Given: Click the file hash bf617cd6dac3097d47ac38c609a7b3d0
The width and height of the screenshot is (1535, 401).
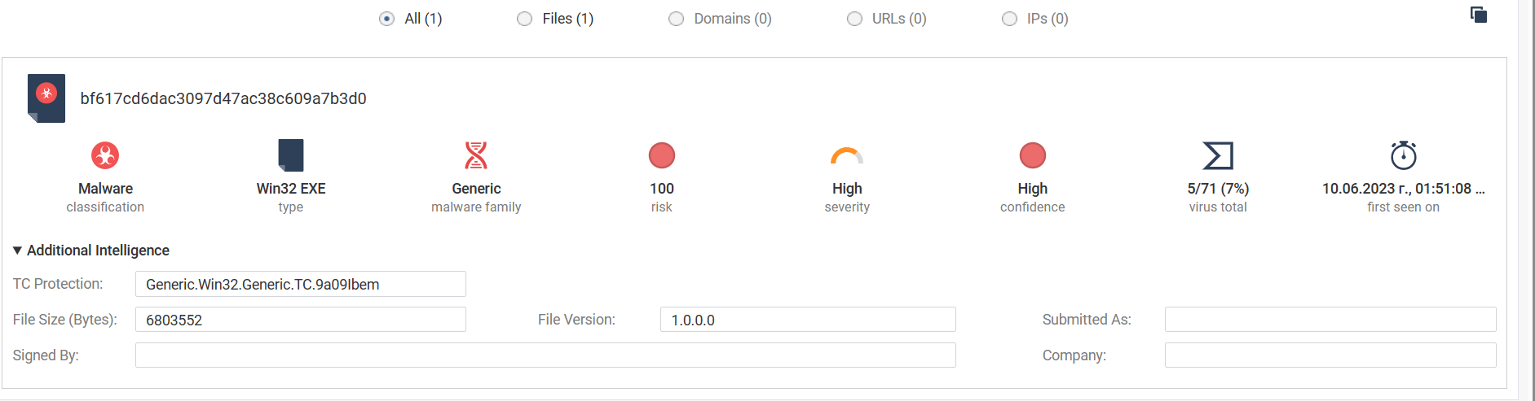Looking at the screenshot, I should click(x=223, y=98).
